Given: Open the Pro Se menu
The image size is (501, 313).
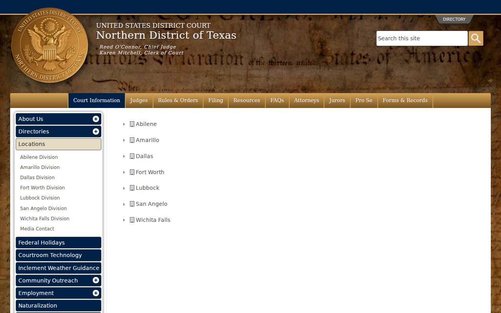Looking at the screenshot, I should (x=364, y=101).
